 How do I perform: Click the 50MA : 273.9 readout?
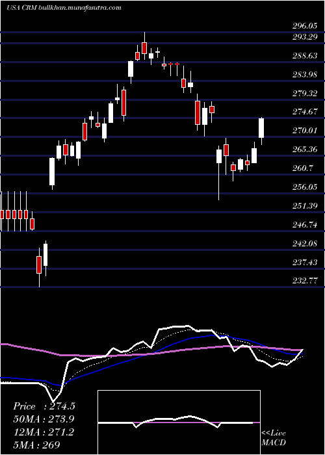click(x=44, y=419)
